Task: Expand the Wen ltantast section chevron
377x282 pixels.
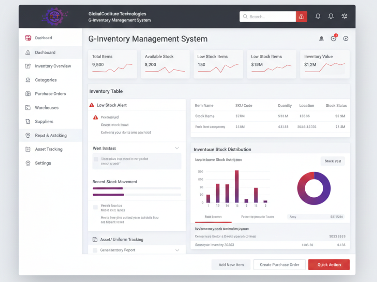Action: click(177, 148)
